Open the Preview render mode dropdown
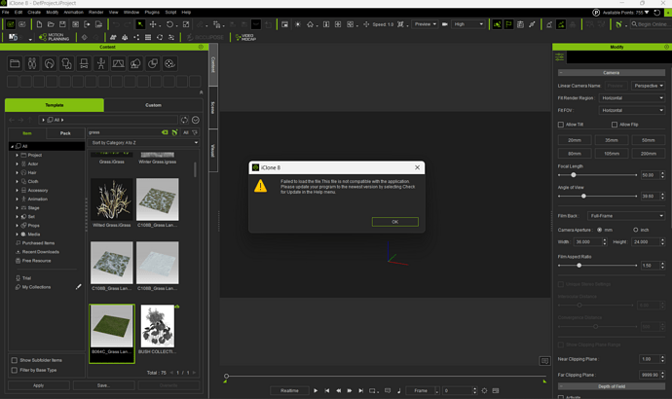This screenshot has width=672, height=399. point(425,24)
